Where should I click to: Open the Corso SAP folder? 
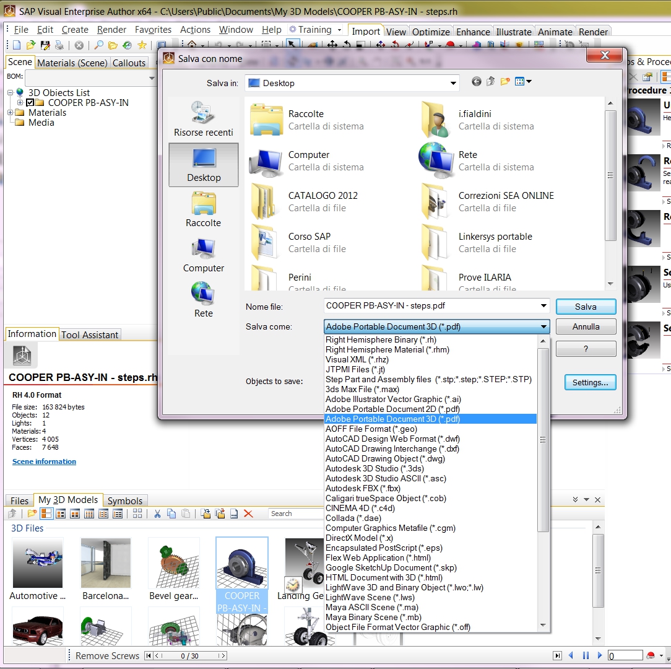[x=298, y=242]
